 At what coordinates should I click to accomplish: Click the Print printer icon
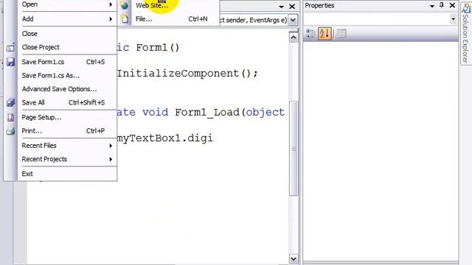(10, 131)
